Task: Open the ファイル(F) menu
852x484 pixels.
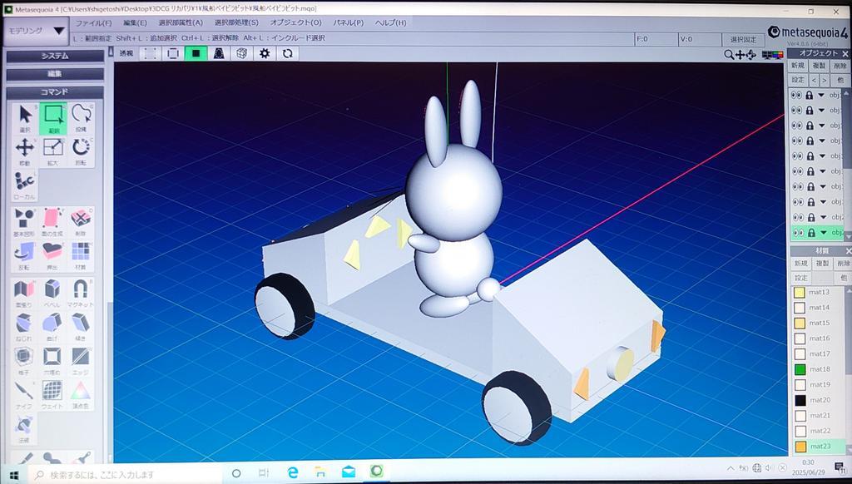Action: click(93, 22)
